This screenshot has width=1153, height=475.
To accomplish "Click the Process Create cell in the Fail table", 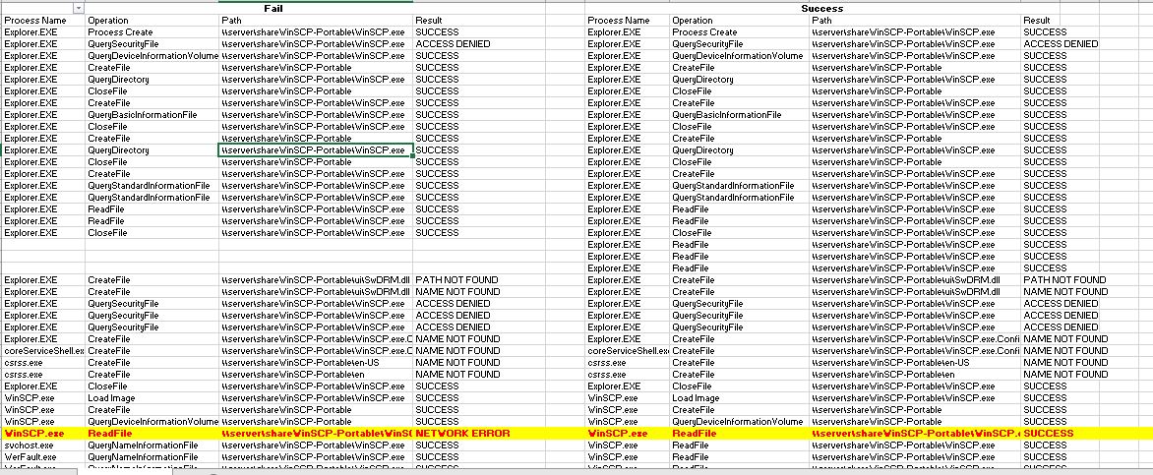I will click(x=119, y=31).
